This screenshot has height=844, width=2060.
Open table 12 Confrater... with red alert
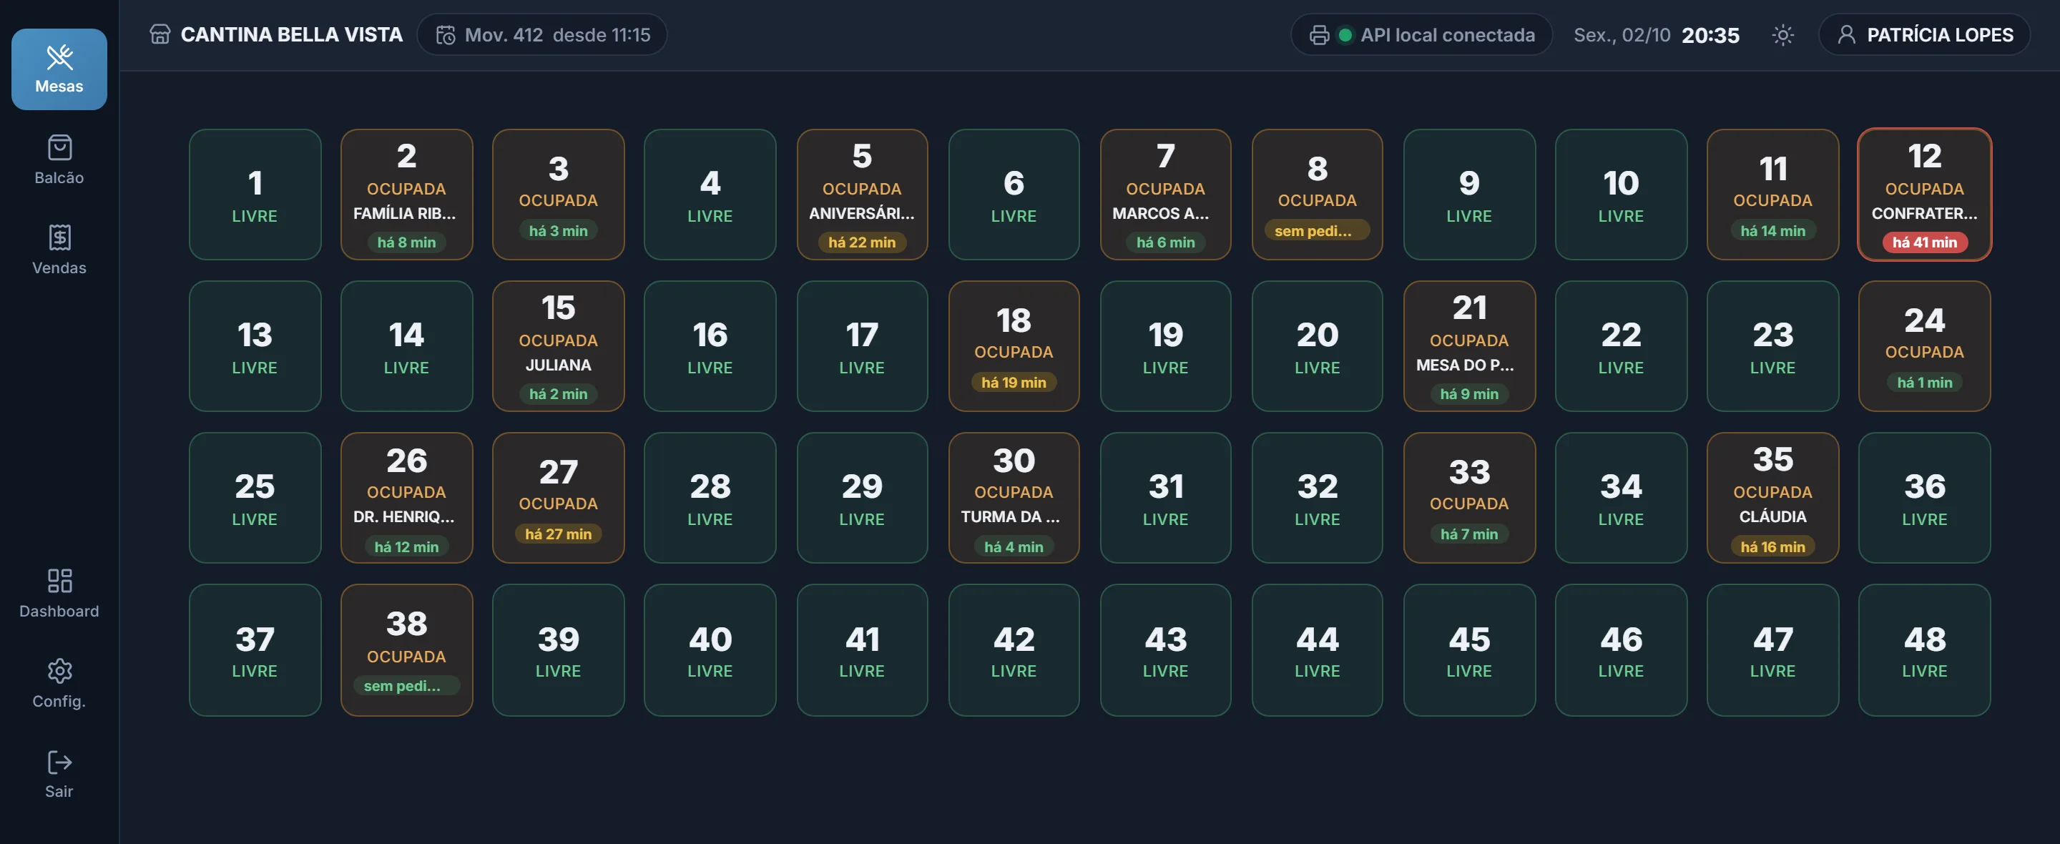[x=1924, y=195]
